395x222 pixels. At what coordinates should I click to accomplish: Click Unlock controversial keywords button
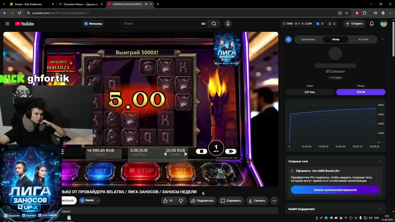point(335,190)
